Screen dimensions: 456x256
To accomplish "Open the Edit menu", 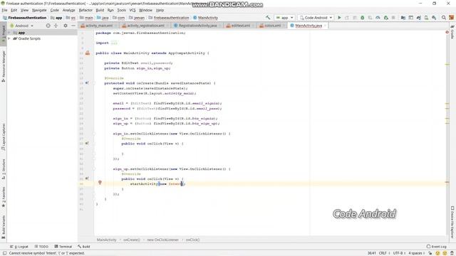I will [14, 10].
